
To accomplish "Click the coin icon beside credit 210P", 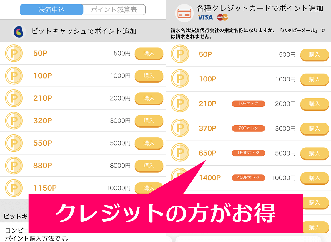I will click(x=180, y=104).
